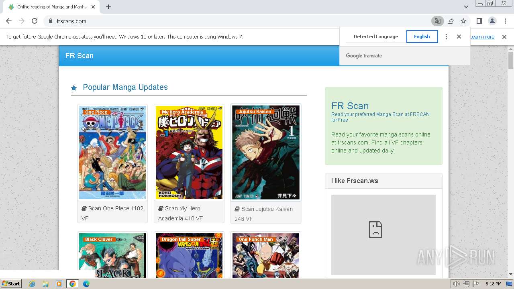Open the Windows Start menu
Image resolution: width=514 pixels, height=289 pixels.
pos(11,283)
